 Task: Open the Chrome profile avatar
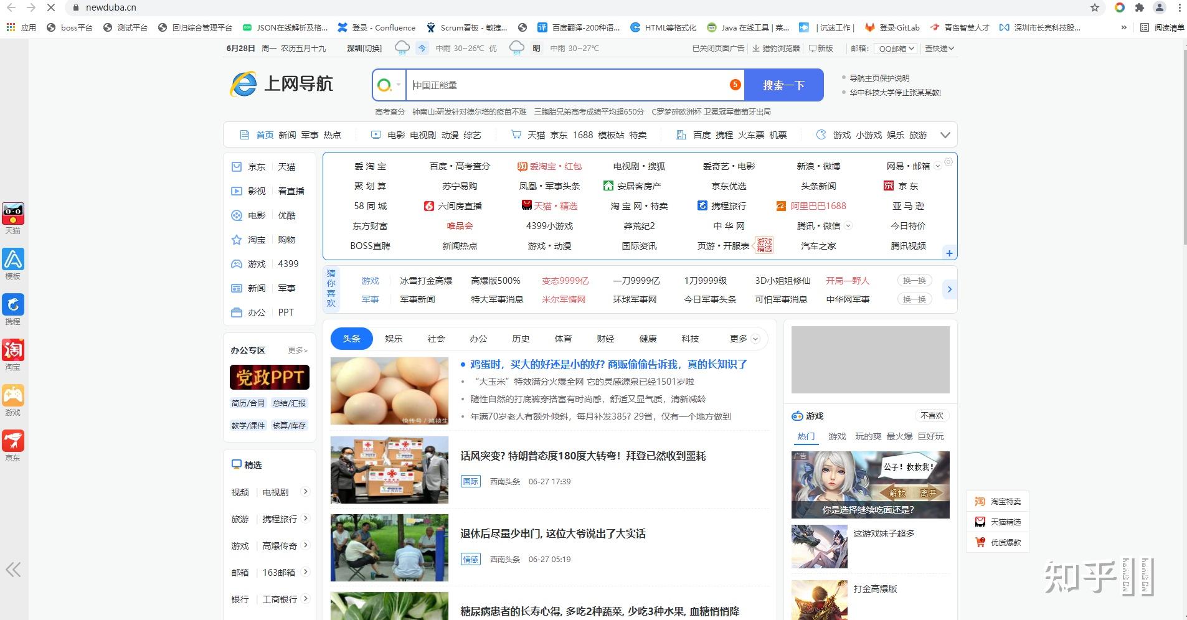(1160, 7)
